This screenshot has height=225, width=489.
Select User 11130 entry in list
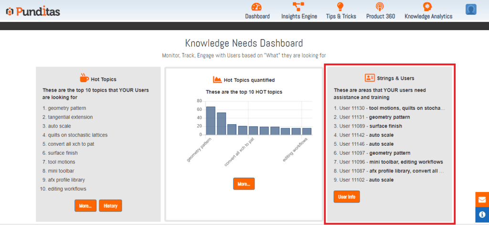[389, 108]
